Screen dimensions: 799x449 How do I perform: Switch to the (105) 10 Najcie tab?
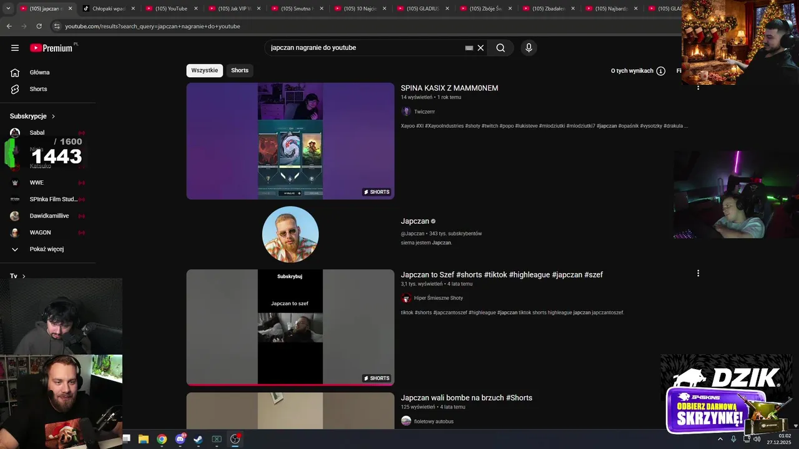(360, 9)
